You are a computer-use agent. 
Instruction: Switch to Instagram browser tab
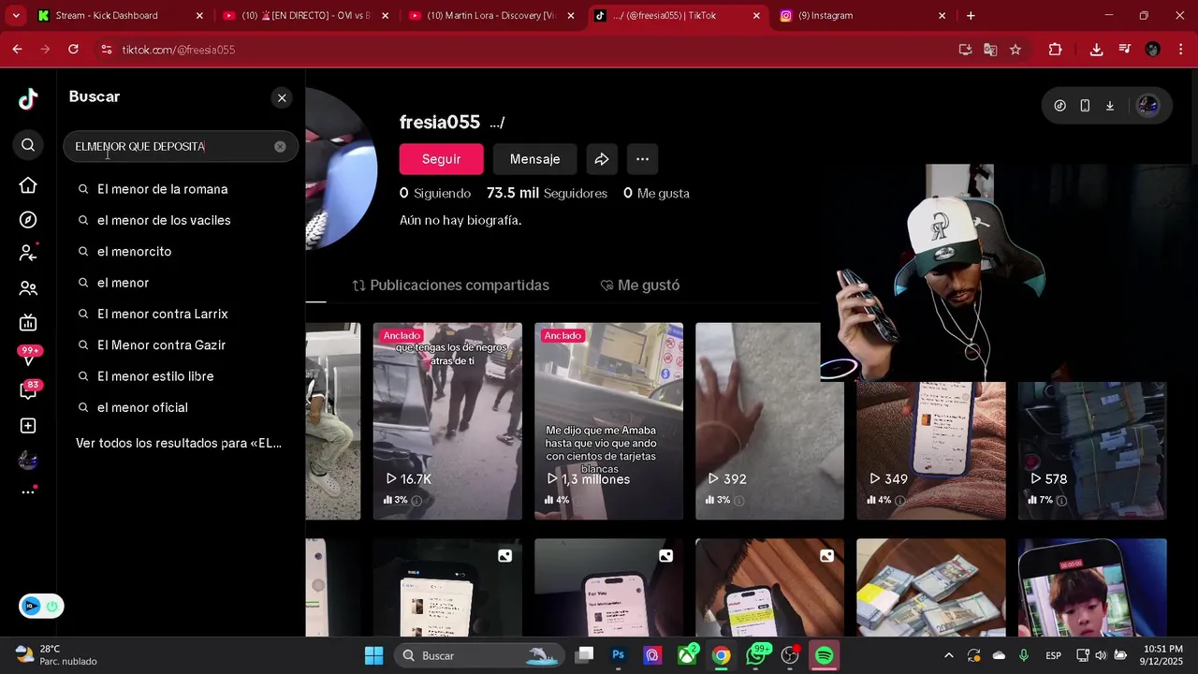click(x=862, y=16)
